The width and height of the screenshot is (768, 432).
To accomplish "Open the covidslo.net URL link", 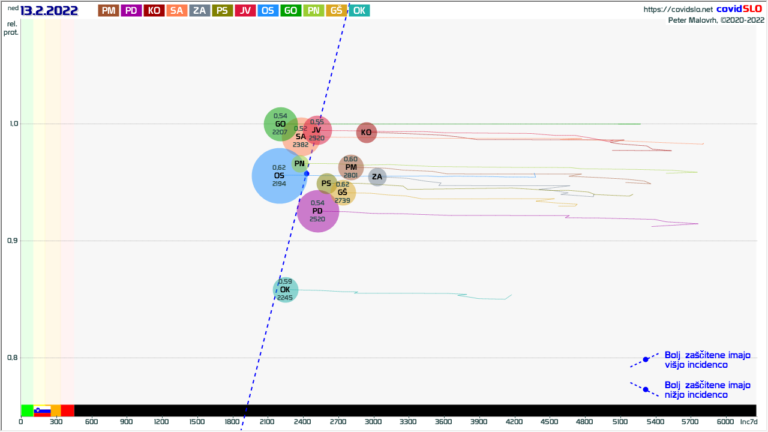I will tap(677, 10).
